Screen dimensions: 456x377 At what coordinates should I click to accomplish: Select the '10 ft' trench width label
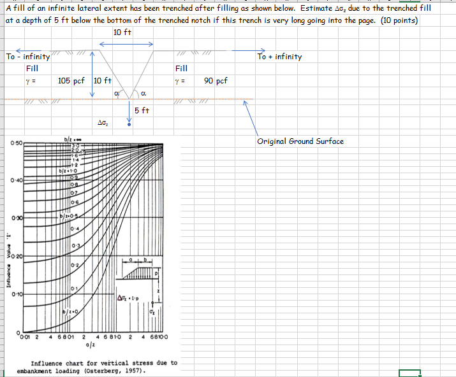[x=122, y=32]
